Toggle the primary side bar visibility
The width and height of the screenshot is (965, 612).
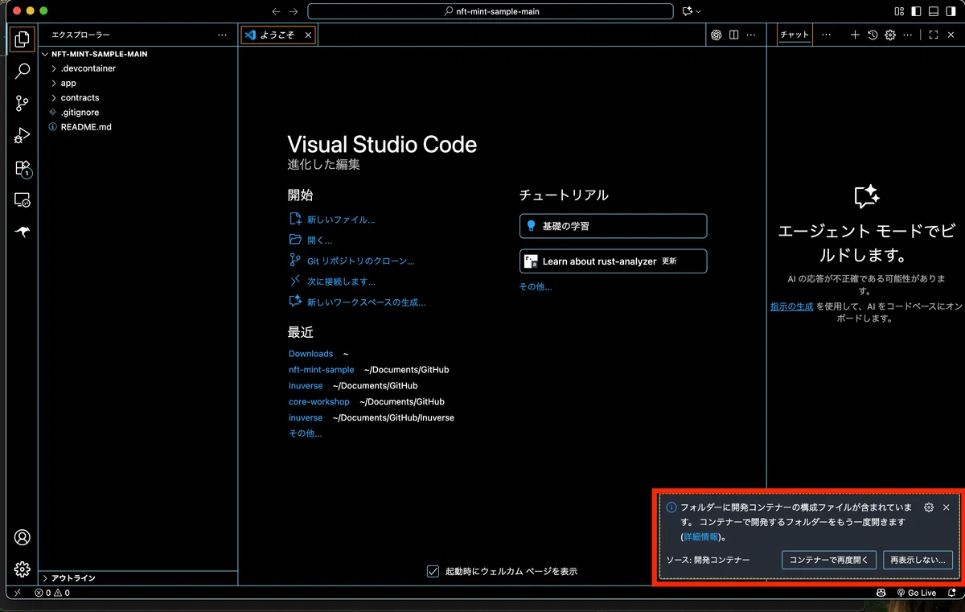tap(916, 11)
